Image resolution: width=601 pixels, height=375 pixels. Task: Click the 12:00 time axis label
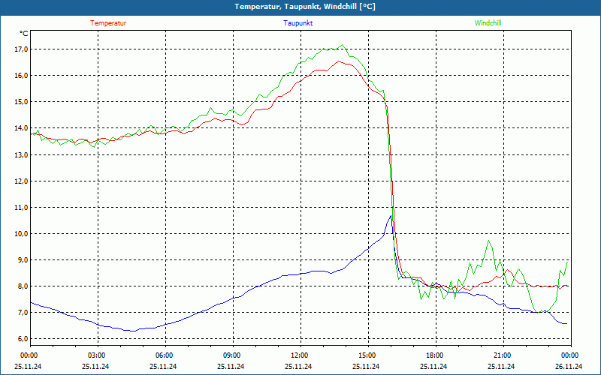click(300, 355)
